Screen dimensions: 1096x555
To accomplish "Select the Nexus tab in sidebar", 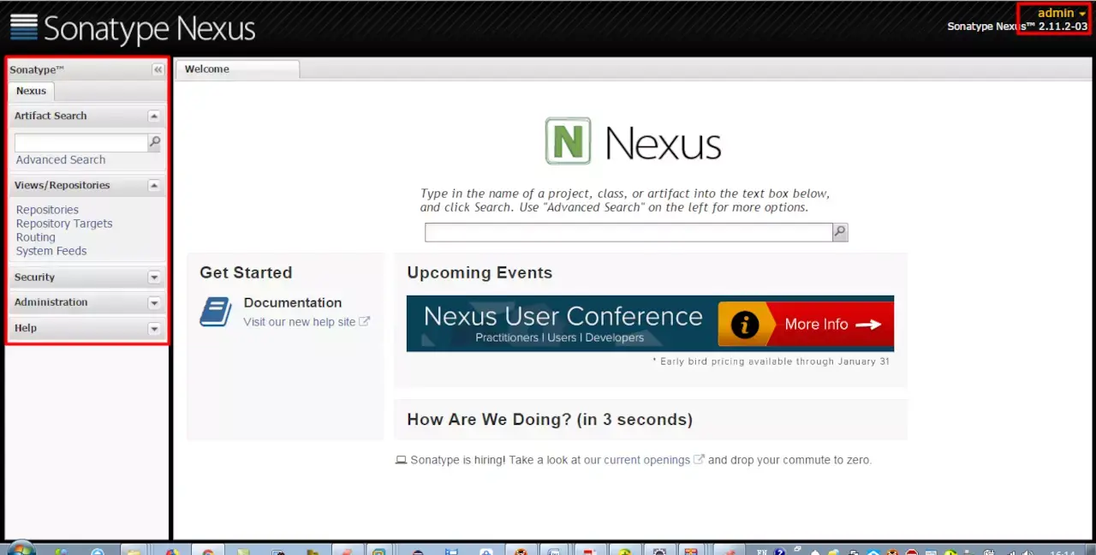I will coord(31,91).
